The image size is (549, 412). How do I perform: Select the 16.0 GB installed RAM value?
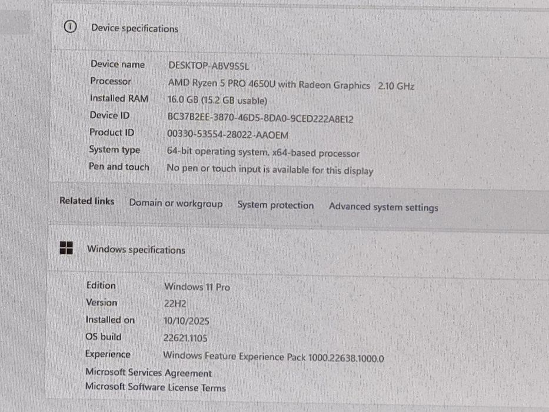(x=217, y=100)
